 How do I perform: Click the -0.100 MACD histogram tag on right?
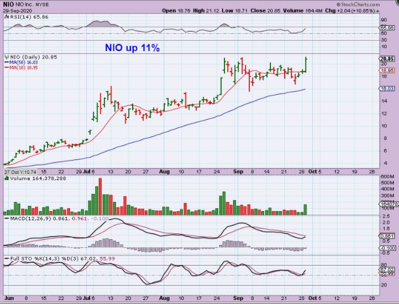[x=388, y=248]
